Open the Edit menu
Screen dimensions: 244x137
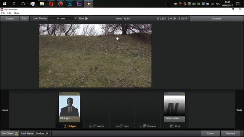point(9,13)
